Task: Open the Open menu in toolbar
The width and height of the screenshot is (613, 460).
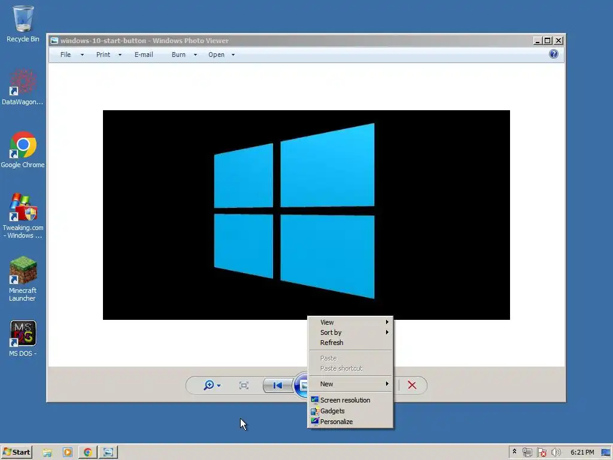Action: pos(216,55)
